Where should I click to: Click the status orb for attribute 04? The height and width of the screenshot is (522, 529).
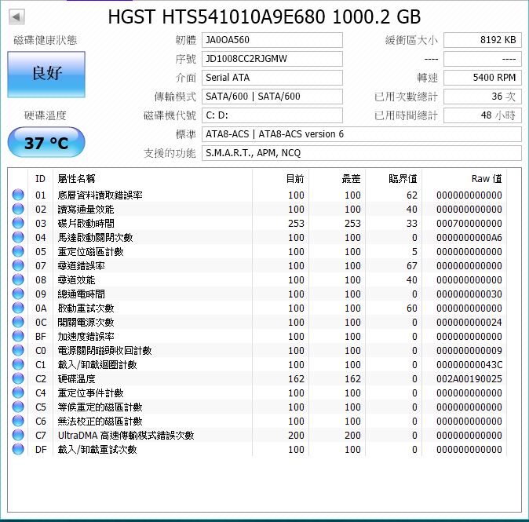pyautogui.click(x=18, y=238)
